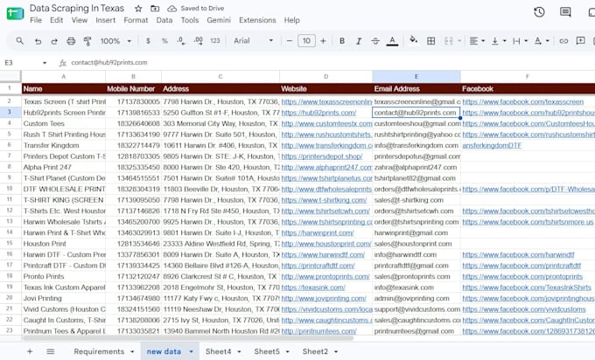Move document with the folder icon

[x=155, y=9]
